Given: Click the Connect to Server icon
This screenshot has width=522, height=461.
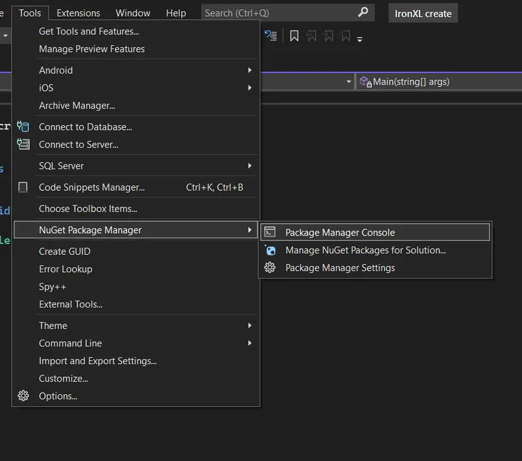Looking at the screenshot, I should [x=23, y=145].
